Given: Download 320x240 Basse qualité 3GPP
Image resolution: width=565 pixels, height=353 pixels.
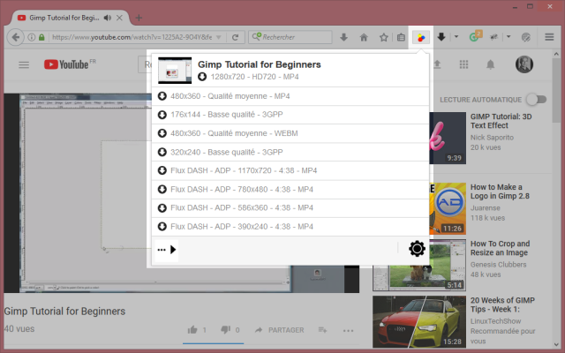Looking at the screenshot, I should pyautogui.click(x=290, y=152).
